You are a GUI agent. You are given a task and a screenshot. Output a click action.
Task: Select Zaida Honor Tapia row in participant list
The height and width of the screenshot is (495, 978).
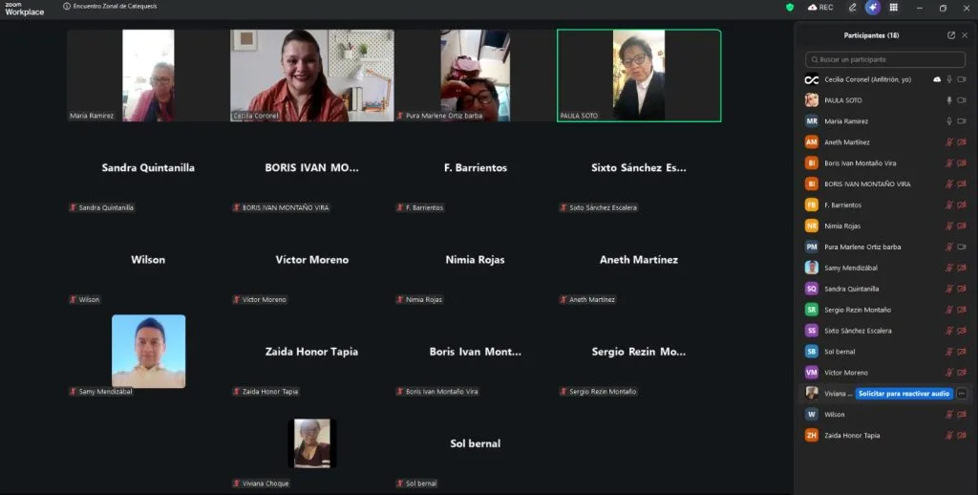(885, 435)
